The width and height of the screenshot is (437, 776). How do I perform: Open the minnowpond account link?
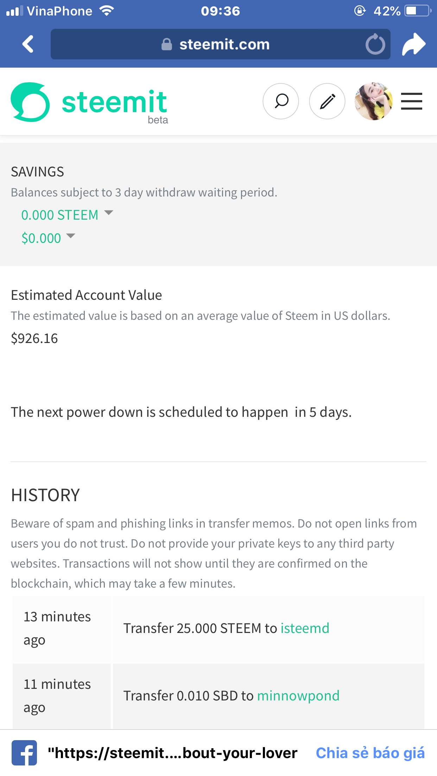298,696
